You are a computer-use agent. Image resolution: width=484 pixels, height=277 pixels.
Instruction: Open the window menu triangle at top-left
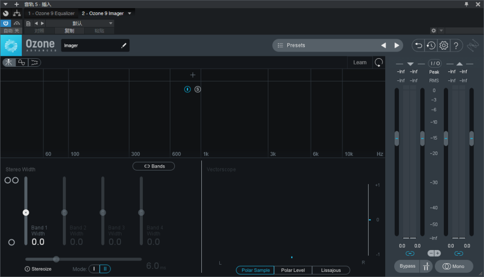(x=5, y=4)
